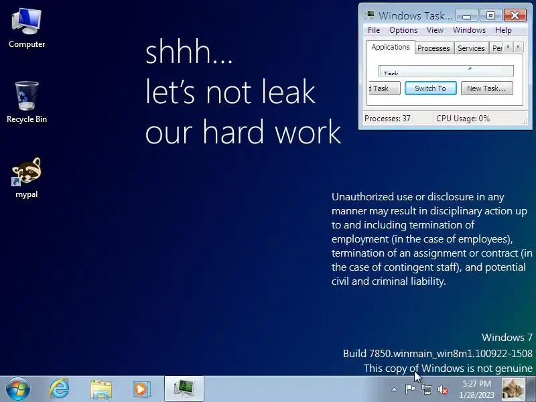Open the Computer desktop icon
536x402 pixels.
coord(27,29)
